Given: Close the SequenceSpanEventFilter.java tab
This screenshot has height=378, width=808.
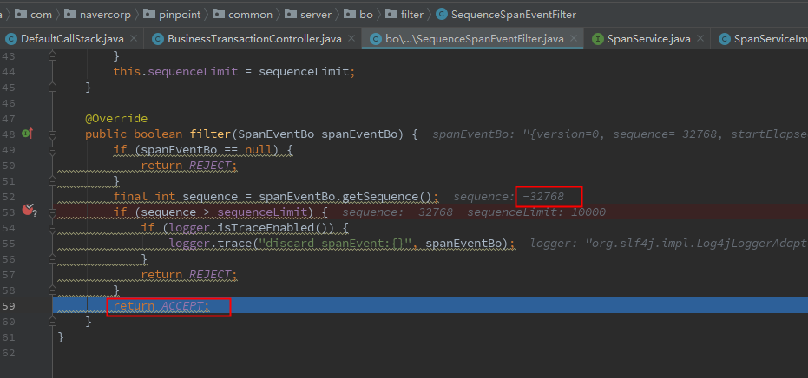Looking at the screenshot, I should [573, 39].
